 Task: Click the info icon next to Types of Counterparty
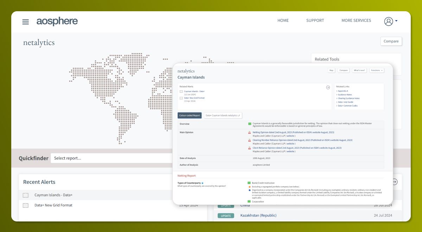point(202,183)
